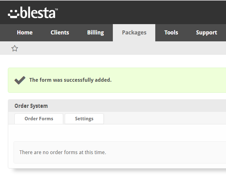Switch to the Order System Settings tab
The height and width of the screenshot is (187, 226).
84,119
